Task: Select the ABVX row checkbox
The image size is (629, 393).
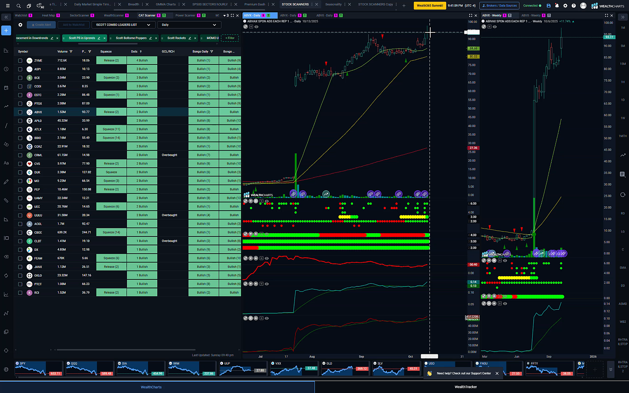Action: pos(20,112)
